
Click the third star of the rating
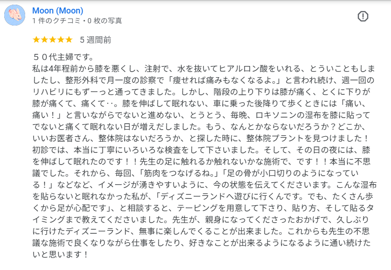[x=53, y=40]
